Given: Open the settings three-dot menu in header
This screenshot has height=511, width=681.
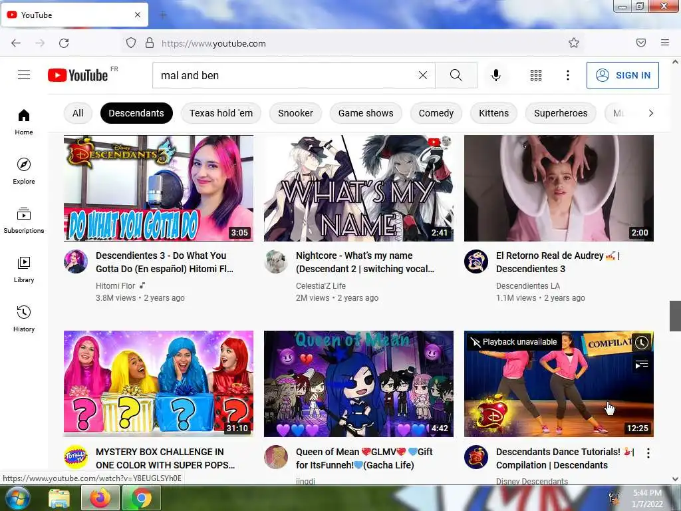Looking at the screenshot, I should click(568, 75).
